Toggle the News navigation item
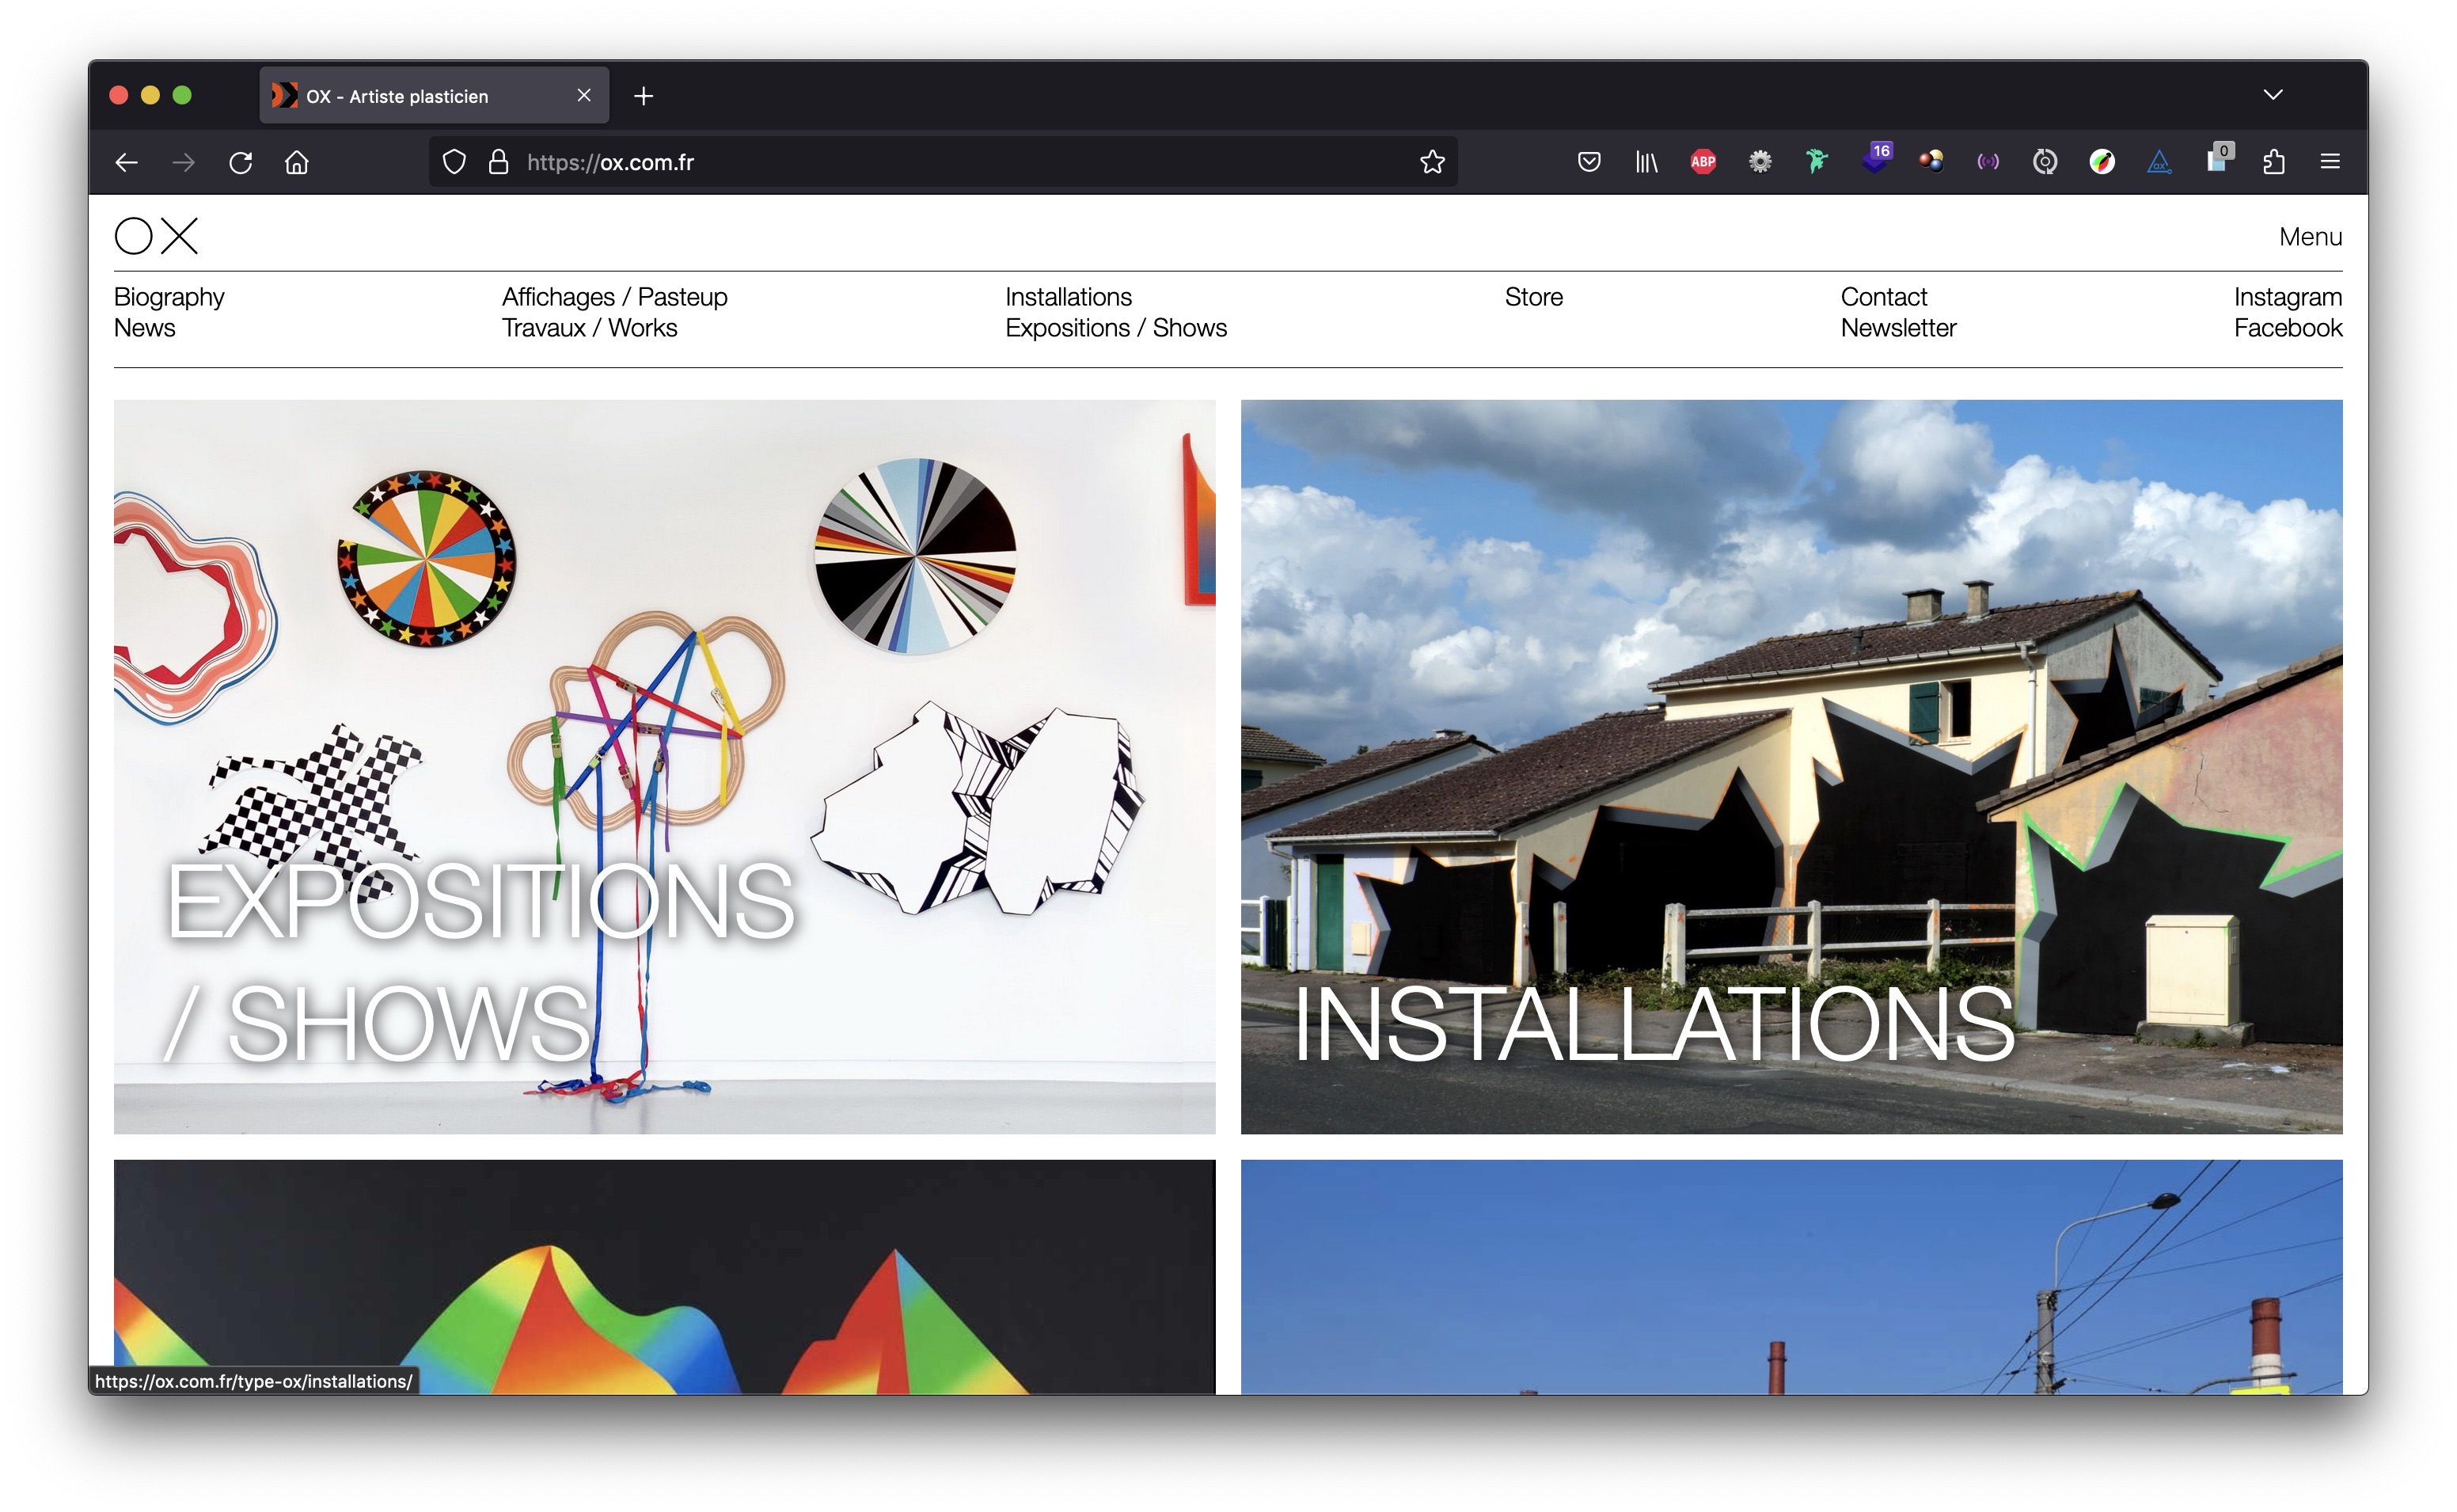This screenshot has height=1512, width=2457. 146,330
